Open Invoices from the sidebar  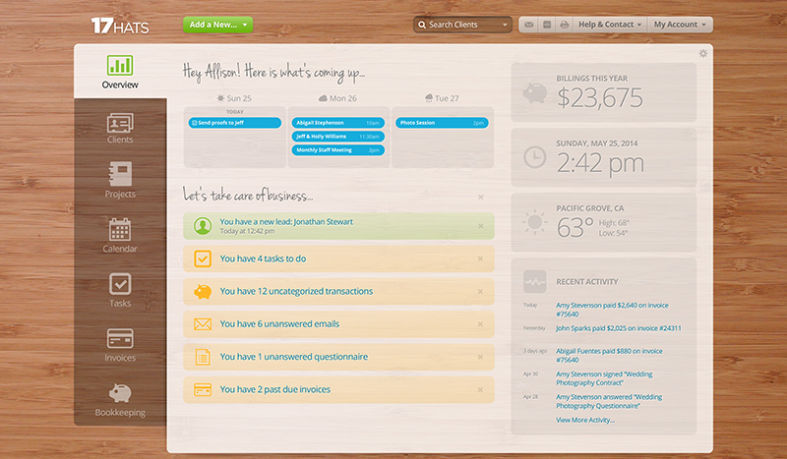coord(120,345)
